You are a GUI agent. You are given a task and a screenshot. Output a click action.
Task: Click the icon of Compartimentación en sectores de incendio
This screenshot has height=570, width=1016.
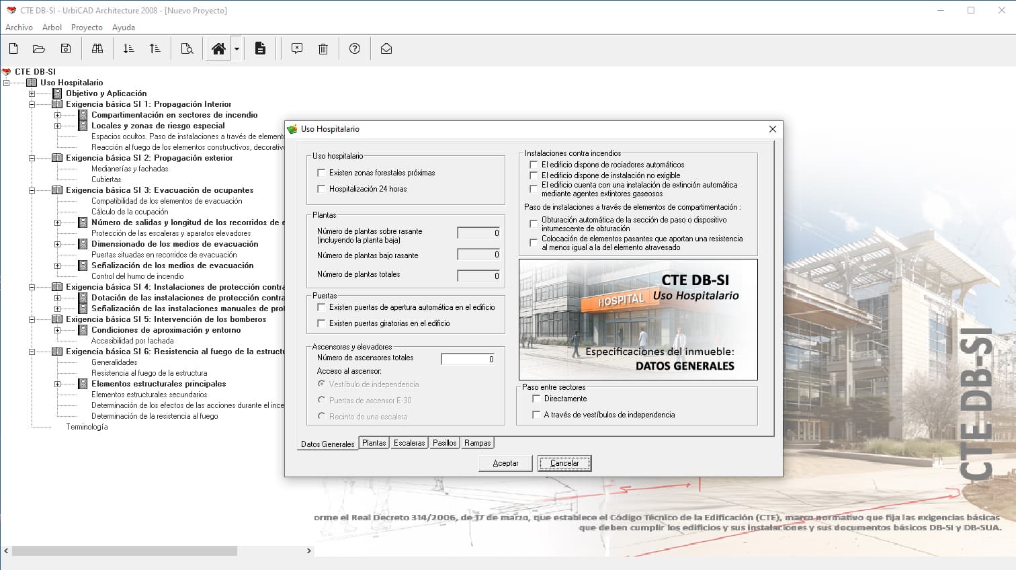tap(83, 115)
